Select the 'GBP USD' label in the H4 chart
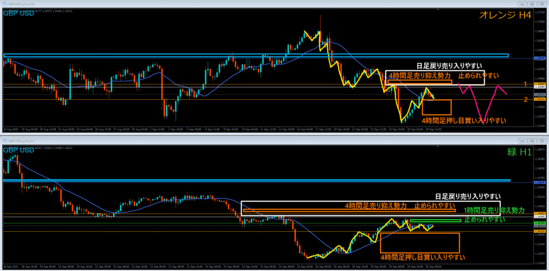The height and width of the screenshot is (271, 549). [x=19, y=13]
